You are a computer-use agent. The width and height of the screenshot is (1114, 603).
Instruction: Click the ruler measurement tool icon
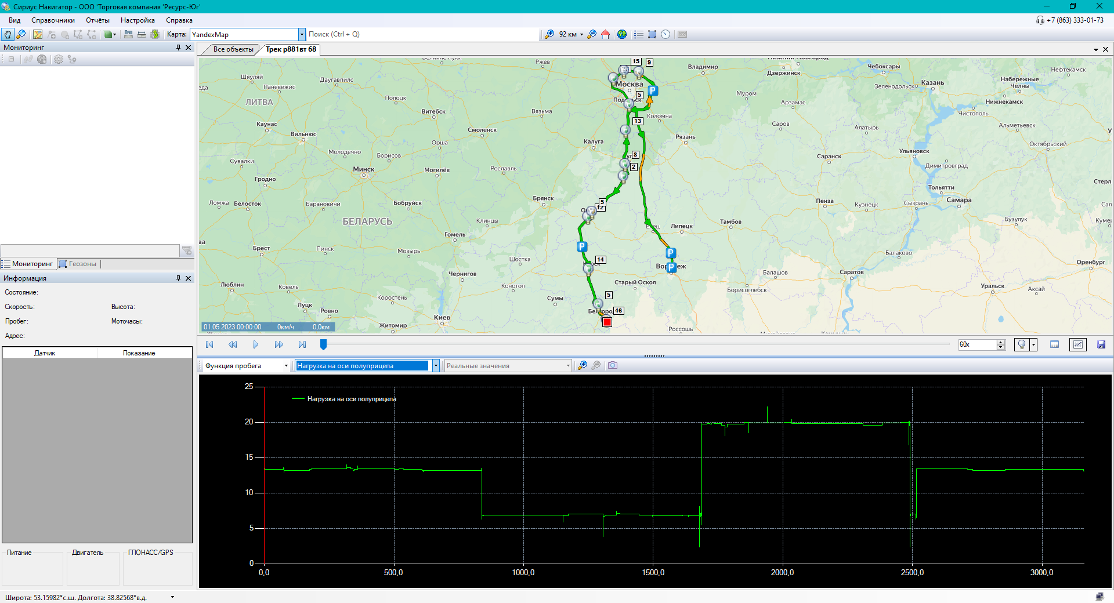(141, 35)
